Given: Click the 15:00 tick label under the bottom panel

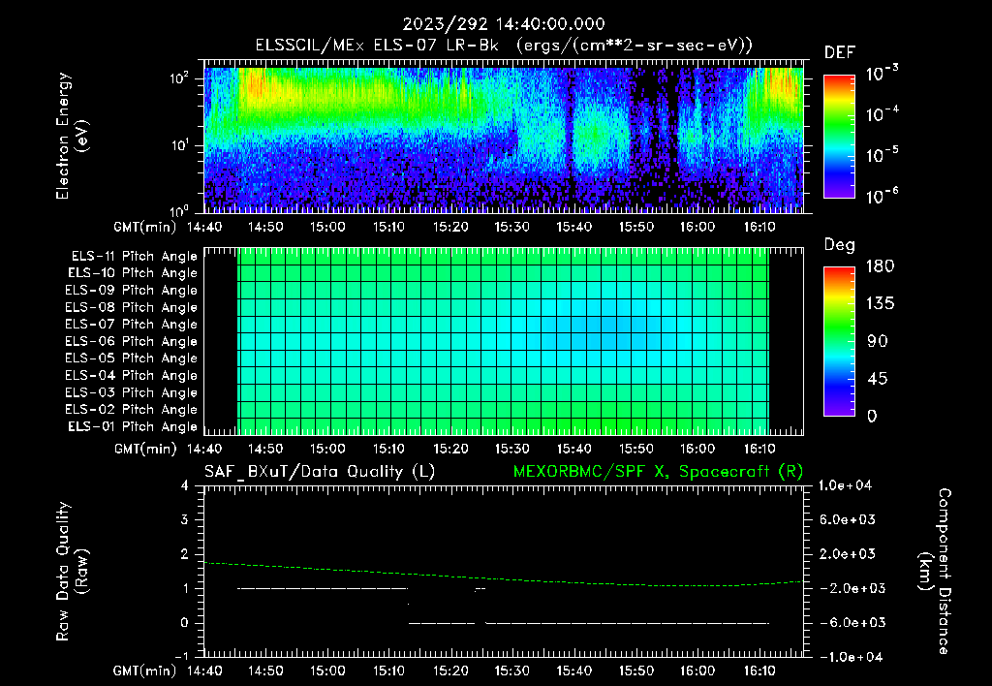Looking at the screenshot, I should click(x=327, y=670).
